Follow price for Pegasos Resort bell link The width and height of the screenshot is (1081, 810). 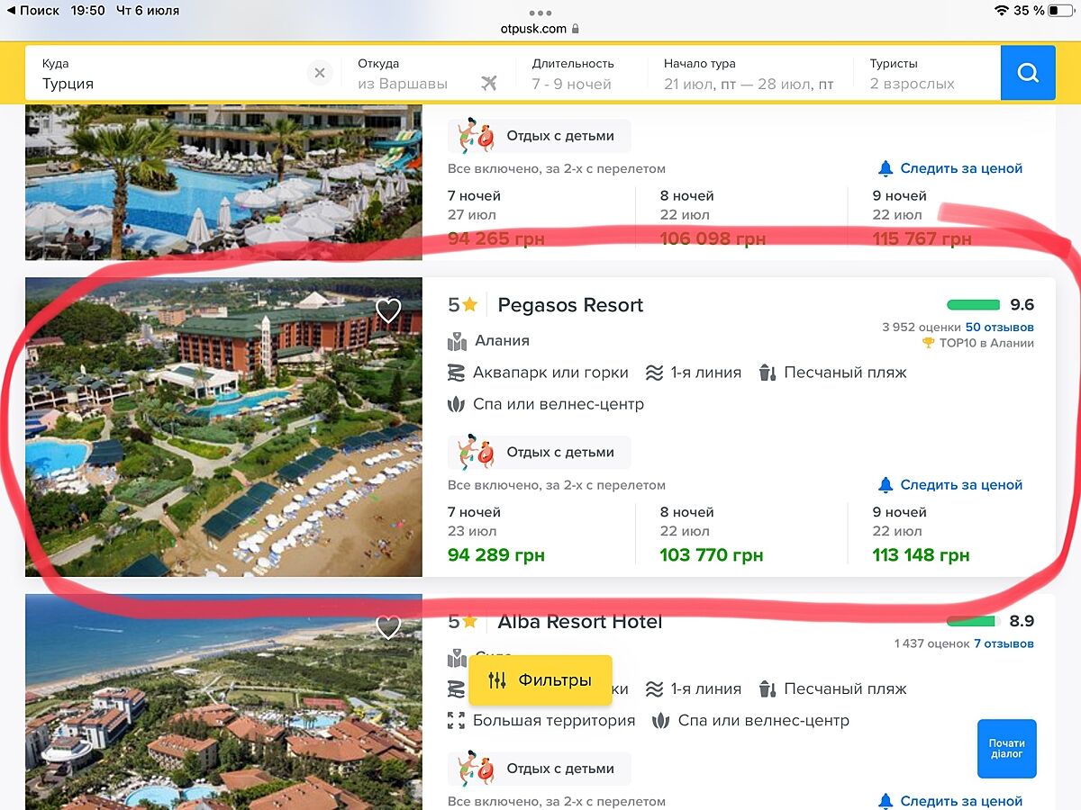pos(950,484)
